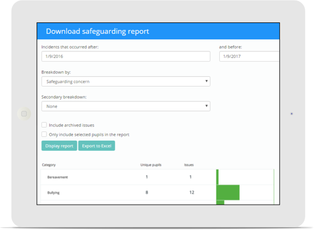This screenshot has width=314, height=230.
Task: Click the Secondary breakdown dropdown arrow
Action: pos(206,106)
